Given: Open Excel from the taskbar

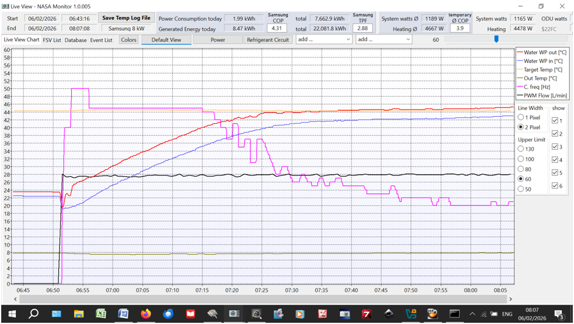Looking at the screenshot, I should click(101, 314).
